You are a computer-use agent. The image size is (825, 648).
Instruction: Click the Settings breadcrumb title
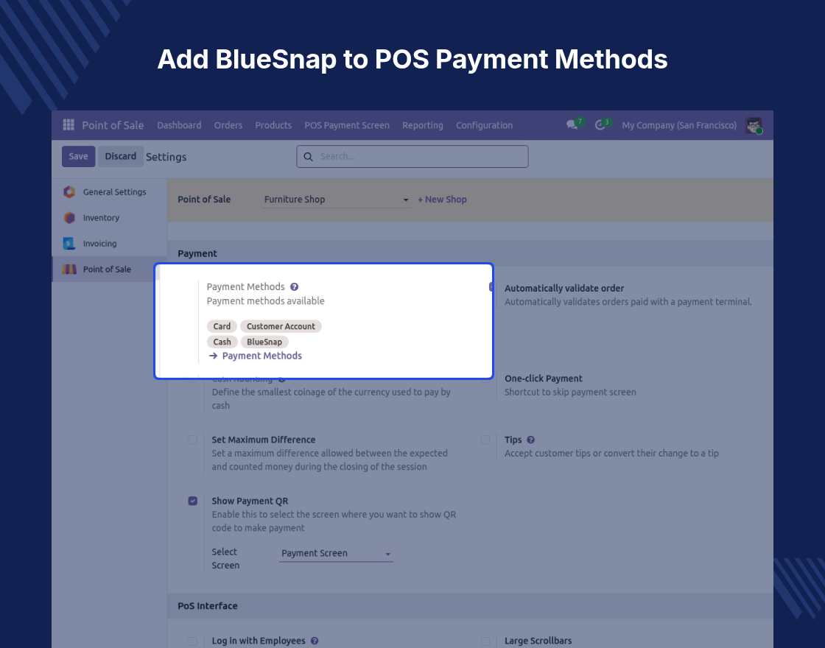point(166,157)
